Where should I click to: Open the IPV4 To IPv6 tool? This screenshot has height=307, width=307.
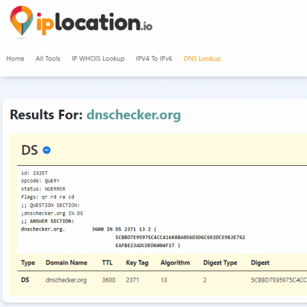coord(154,59)
